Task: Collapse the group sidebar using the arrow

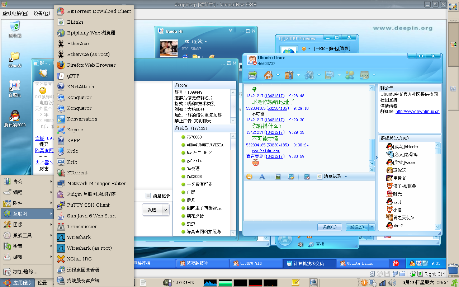Action: click(x=376, y=157)
